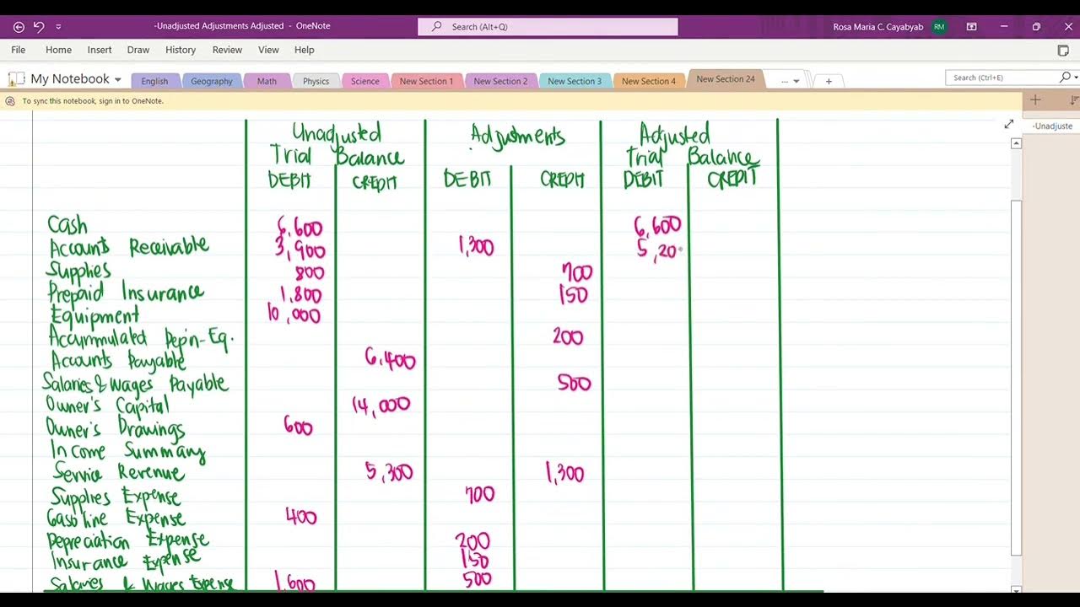Image resolution: width=1080 pixels, height=607 pixels.
Task: Select the New Section 24 tab
Action: [x=726, y=79]
